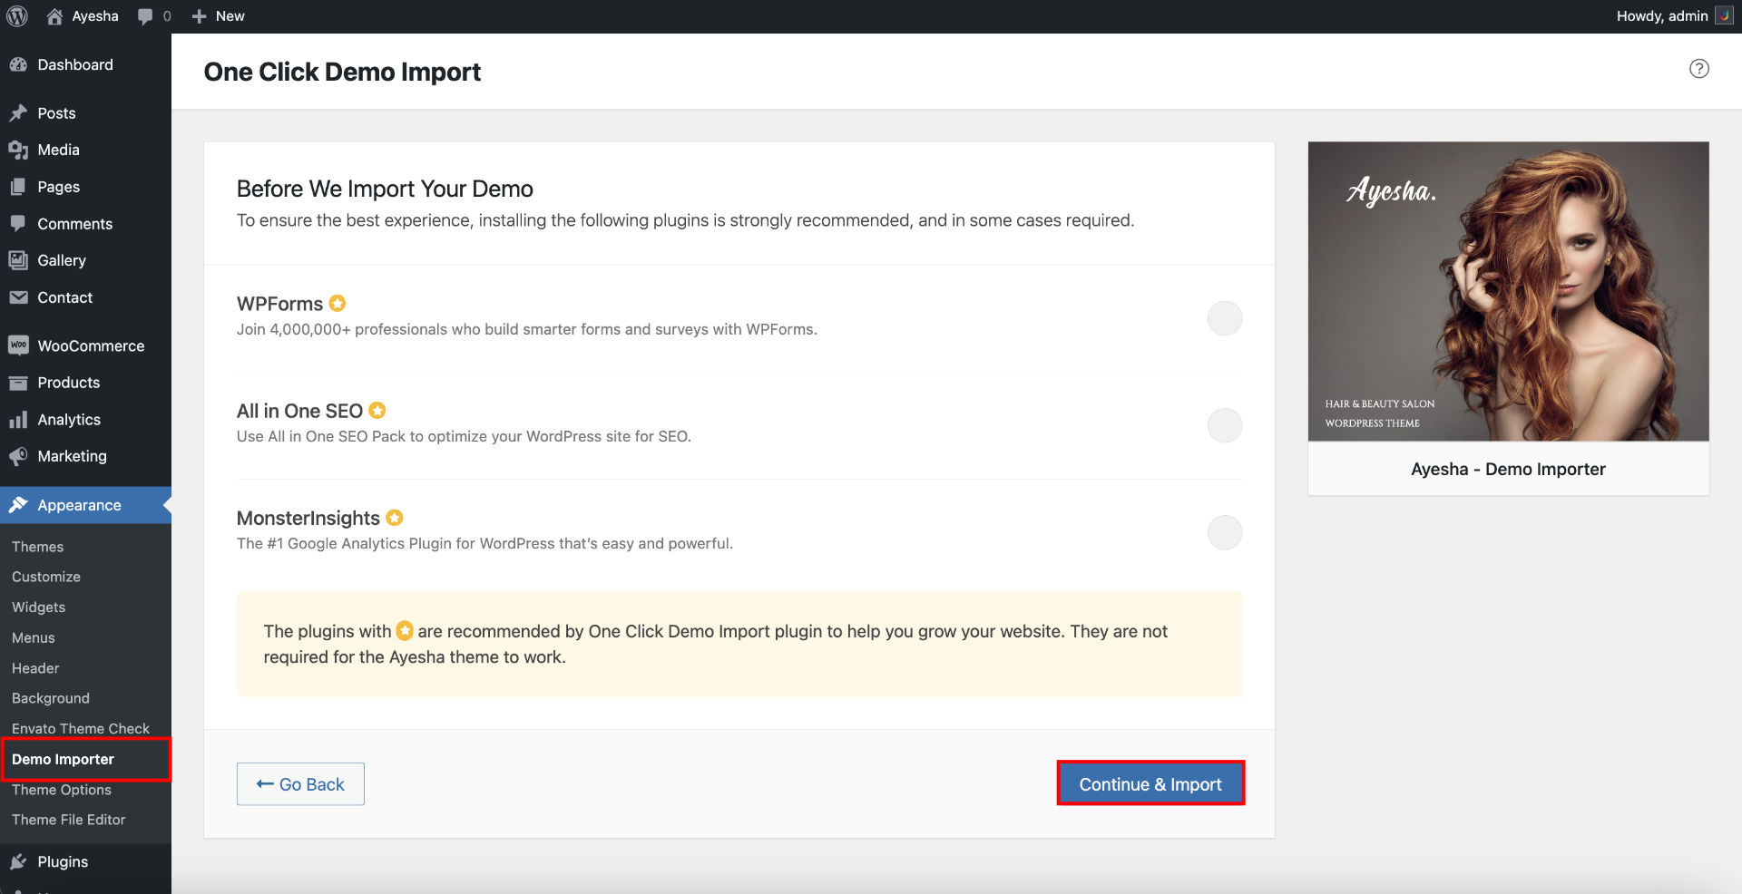Open Theme Options submenu item

click(62, 790)
